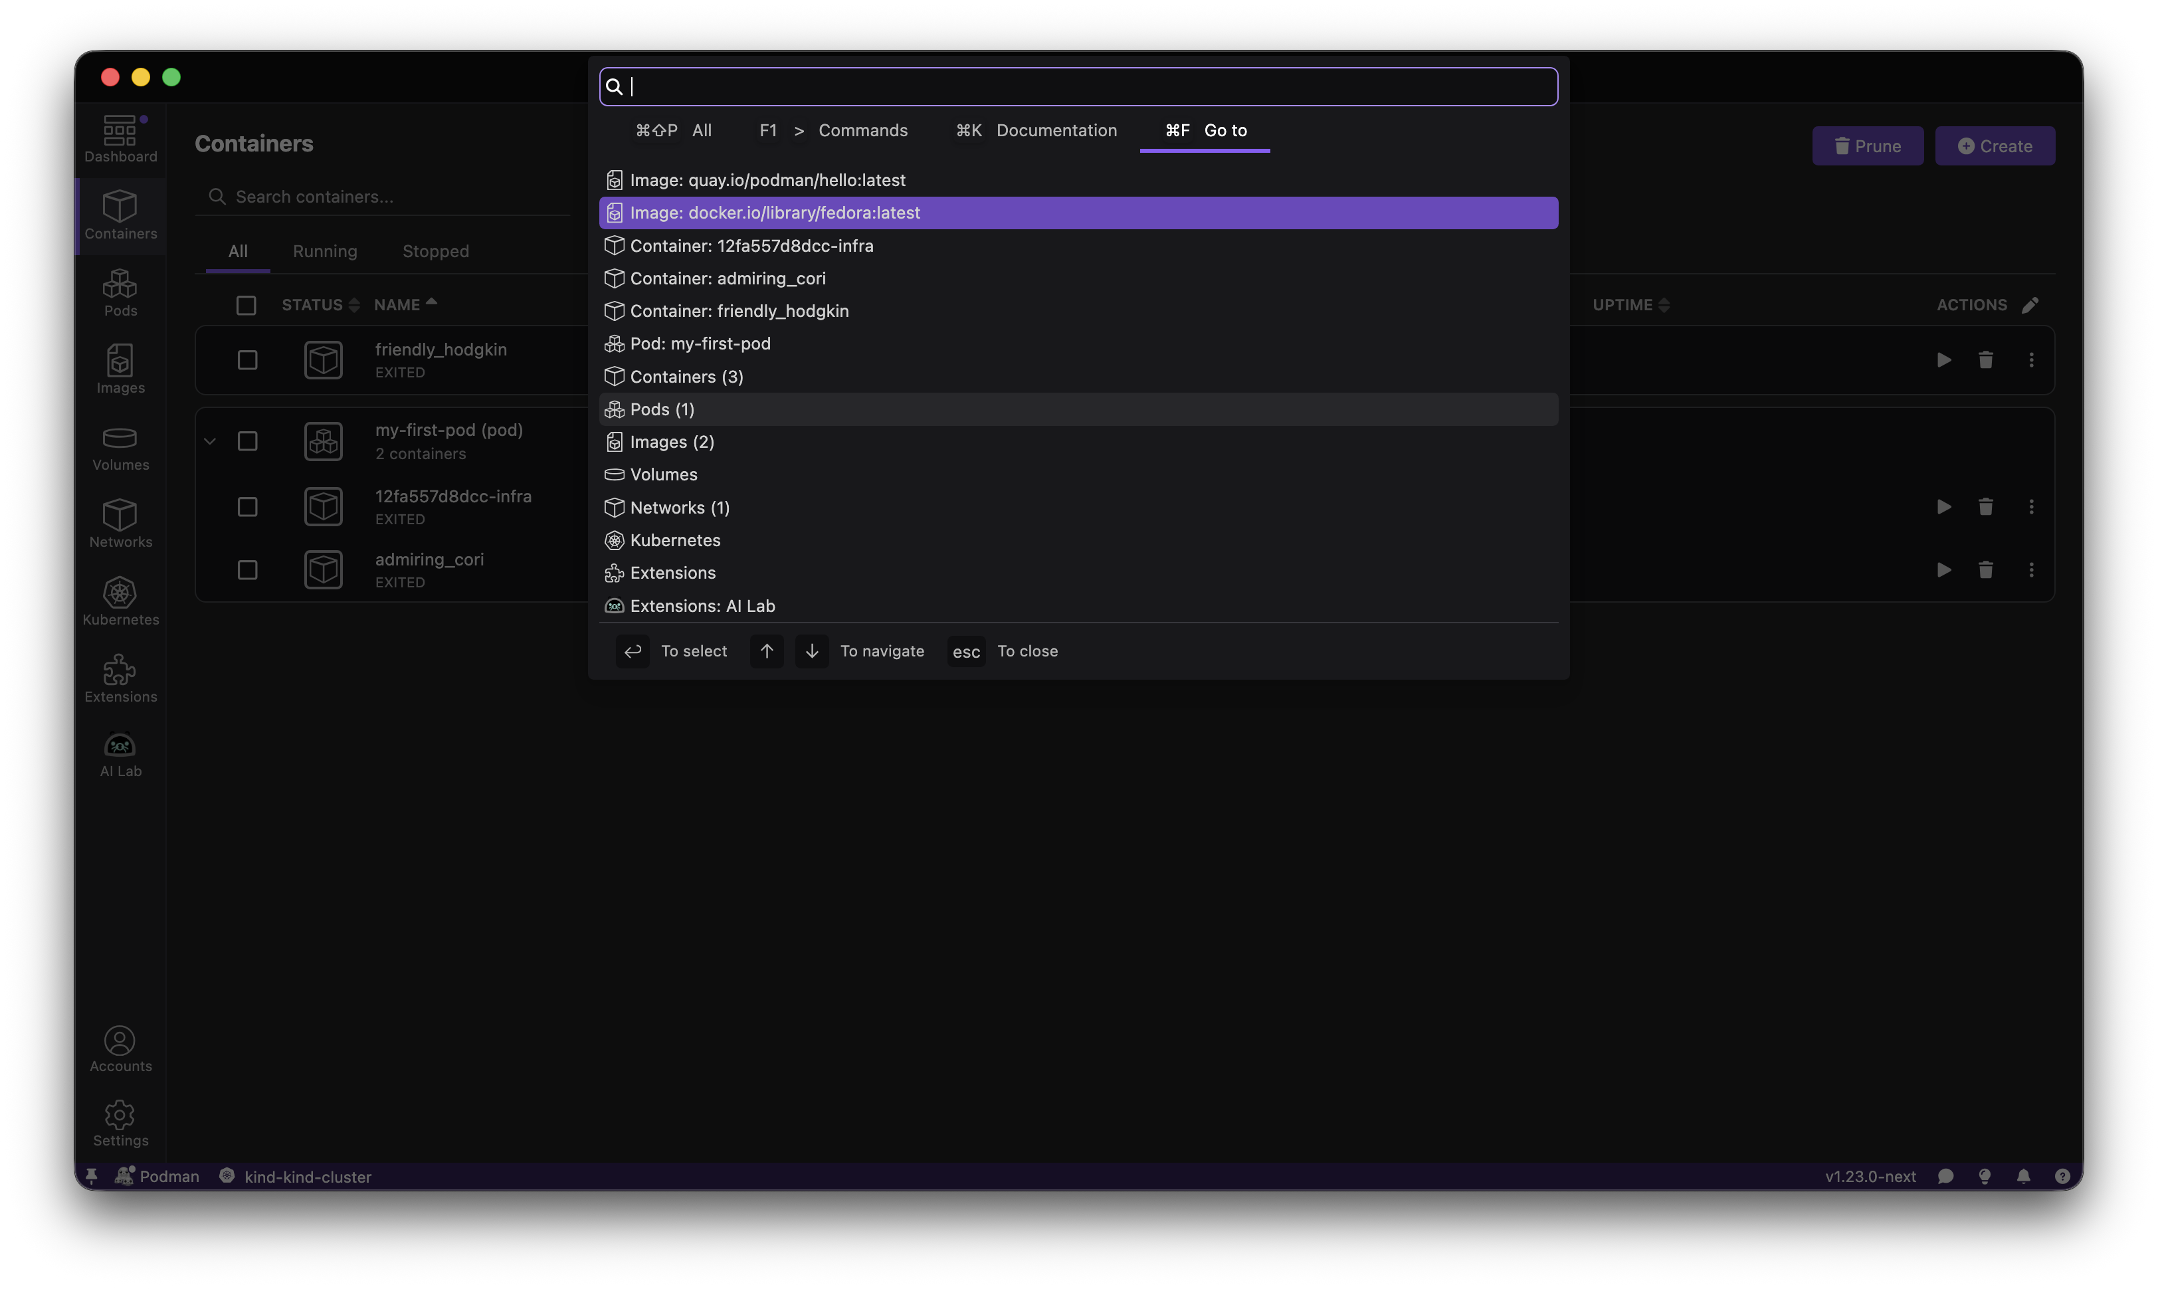Open the notifications bell in status bar
Image resolution: width=2158 pixels, height=1289 pixels.
[x=2023, y=1176]
